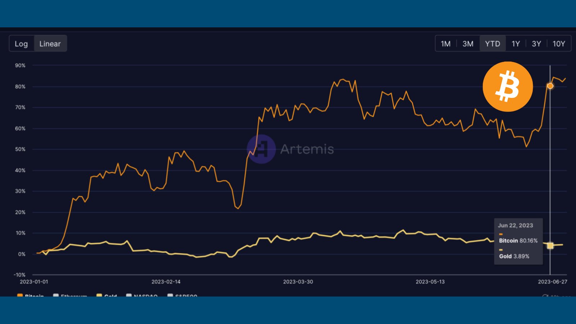Toggle the Gold series in the legend
This screenshot has width=576, height=324.
point(107,296)
